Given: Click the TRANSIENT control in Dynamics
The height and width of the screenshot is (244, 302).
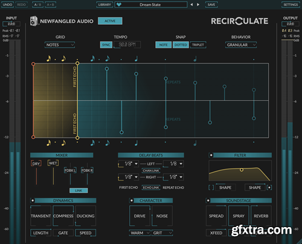Looking at the screenshot, I should [x=40, y=216].
